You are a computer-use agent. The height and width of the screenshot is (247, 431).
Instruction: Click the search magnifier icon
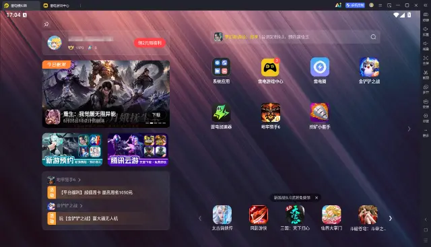tap(373, 37)
